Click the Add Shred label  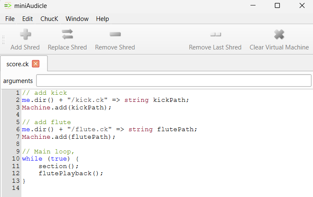pyautogui.click(x=25, y=47)
